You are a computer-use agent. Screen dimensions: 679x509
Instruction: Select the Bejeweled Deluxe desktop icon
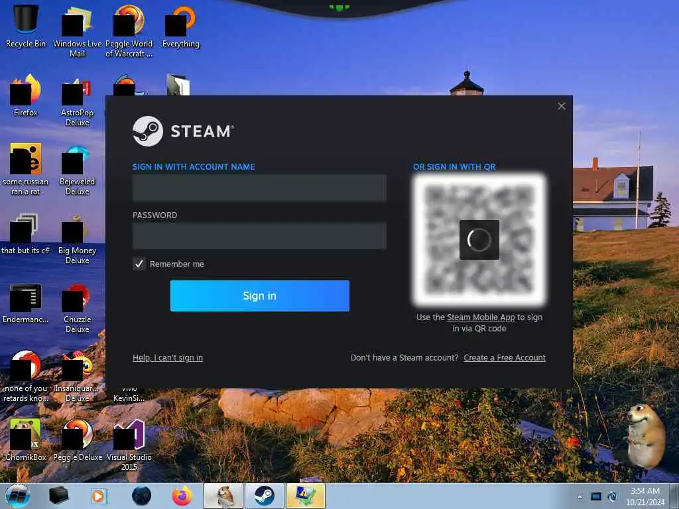(x=77, y=169)
